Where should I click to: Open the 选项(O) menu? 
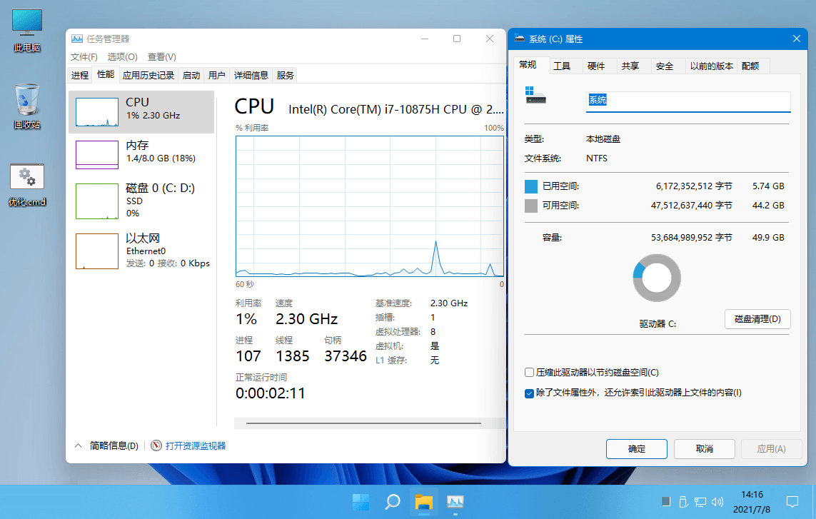pos(122,56)
